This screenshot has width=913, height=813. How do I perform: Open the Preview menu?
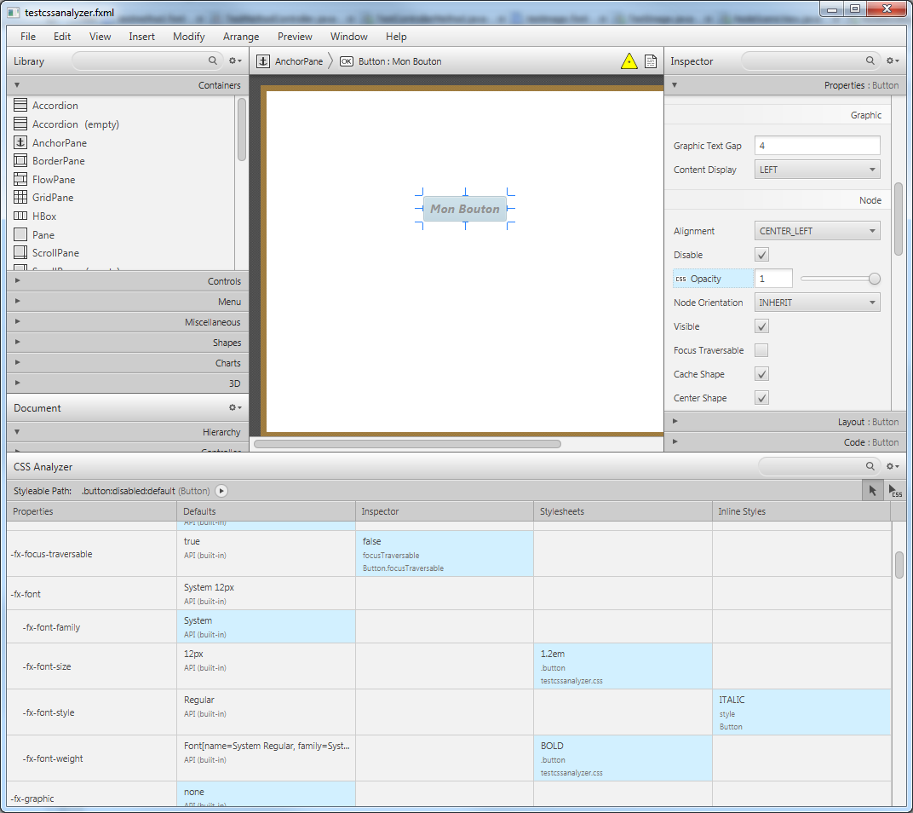click(295, 37)
